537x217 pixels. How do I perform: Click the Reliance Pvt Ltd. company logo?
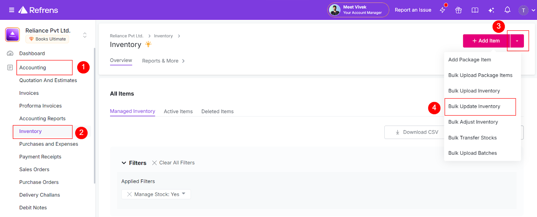12,34
